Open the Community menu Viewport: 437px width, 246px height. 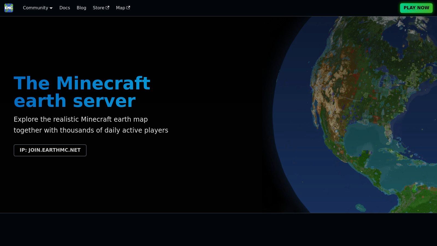[x=36, y=8]
